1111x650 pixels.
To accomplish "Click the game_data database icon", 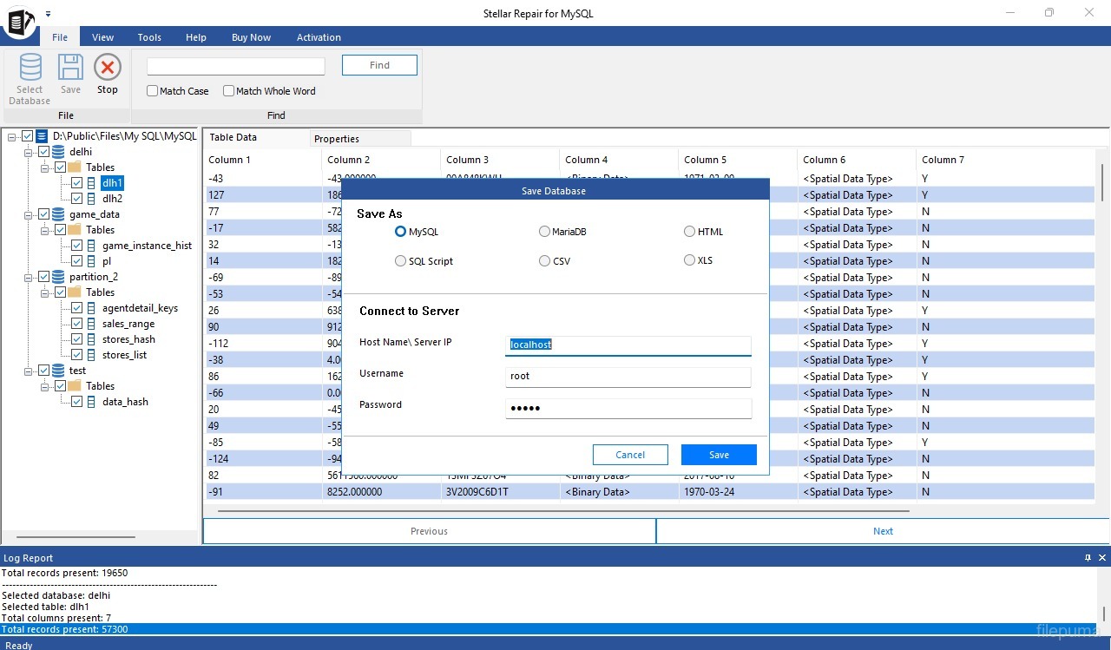I will [x=58, y=214].
